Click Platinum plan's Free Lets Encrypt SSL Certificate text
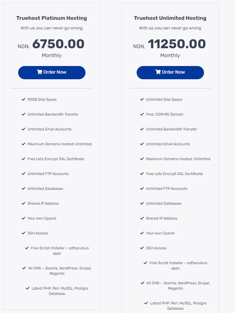Screen dimensions: 235x313 (x=56, y=159)
